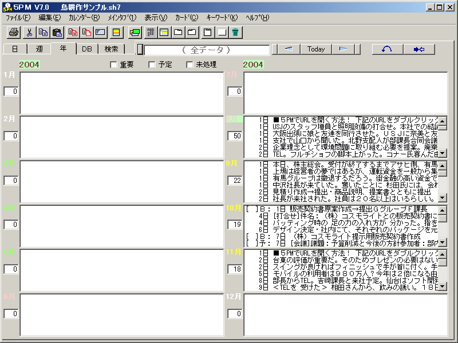
Task: Open the カレンダー(R) menu
Action: (84, 18)
